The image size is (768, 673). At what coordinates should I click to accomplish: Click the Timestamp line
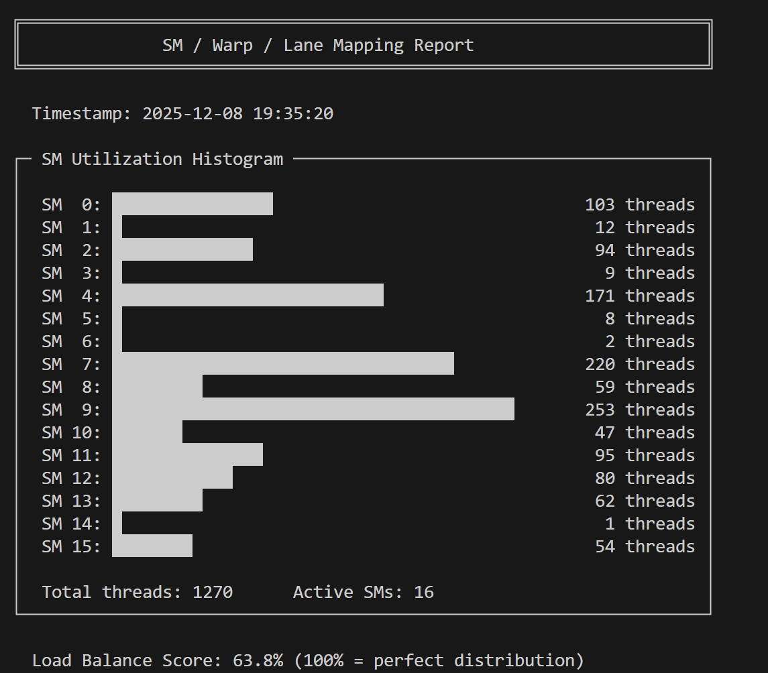(182, 113)
